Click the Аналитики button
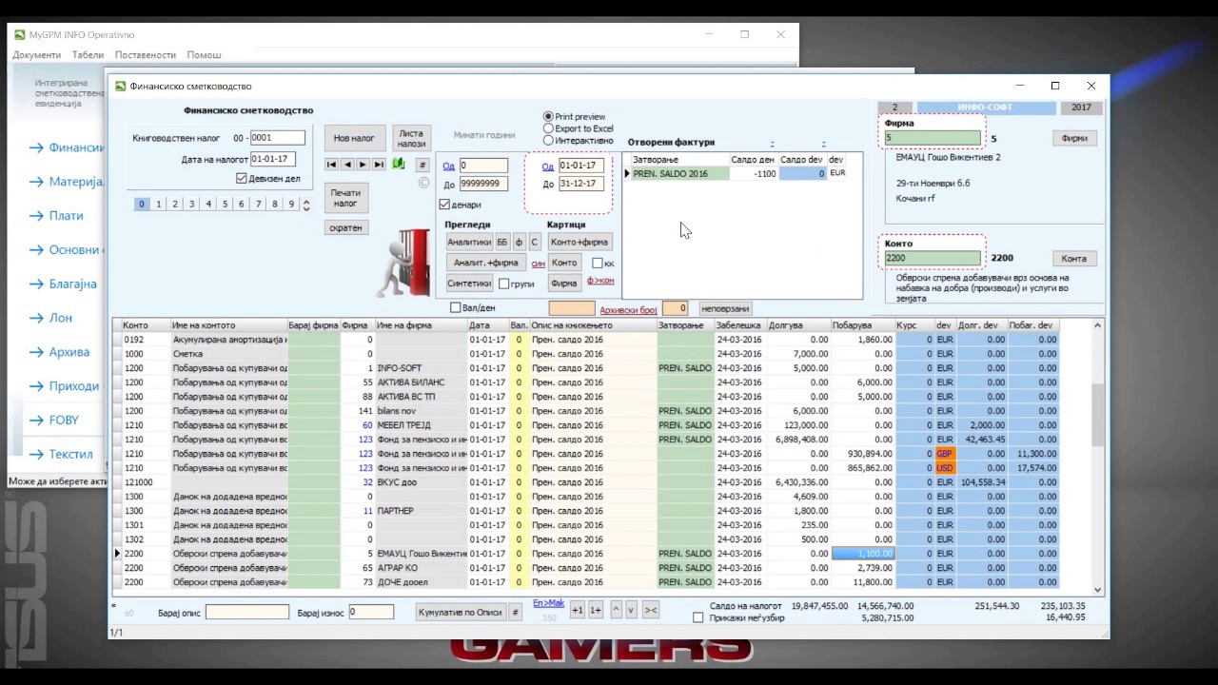 [x=469, y=242]
